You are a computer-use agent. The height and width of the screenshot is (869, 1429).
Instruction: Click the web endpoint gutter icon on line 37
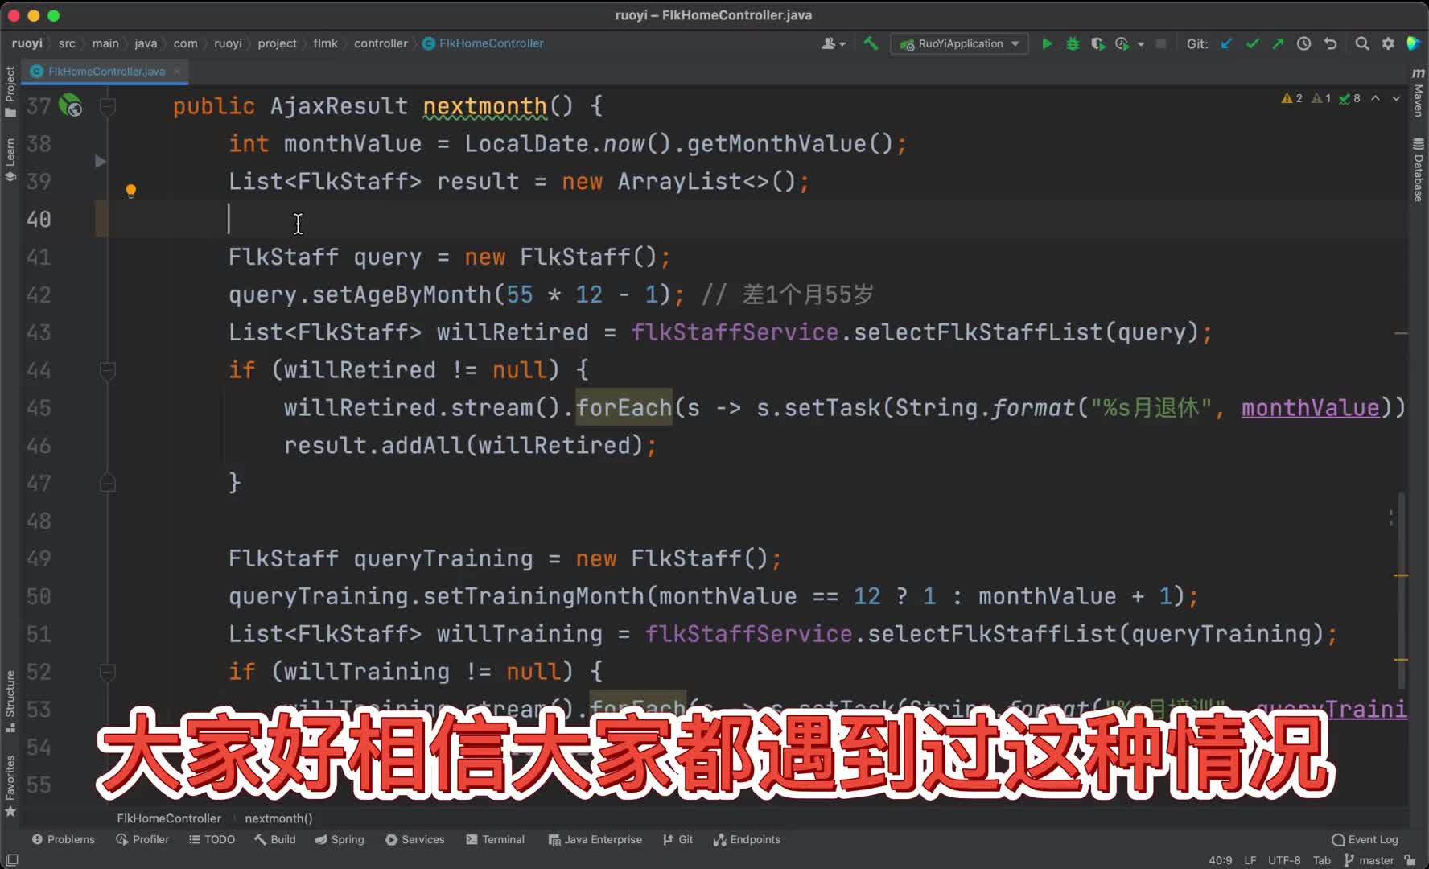71,105
